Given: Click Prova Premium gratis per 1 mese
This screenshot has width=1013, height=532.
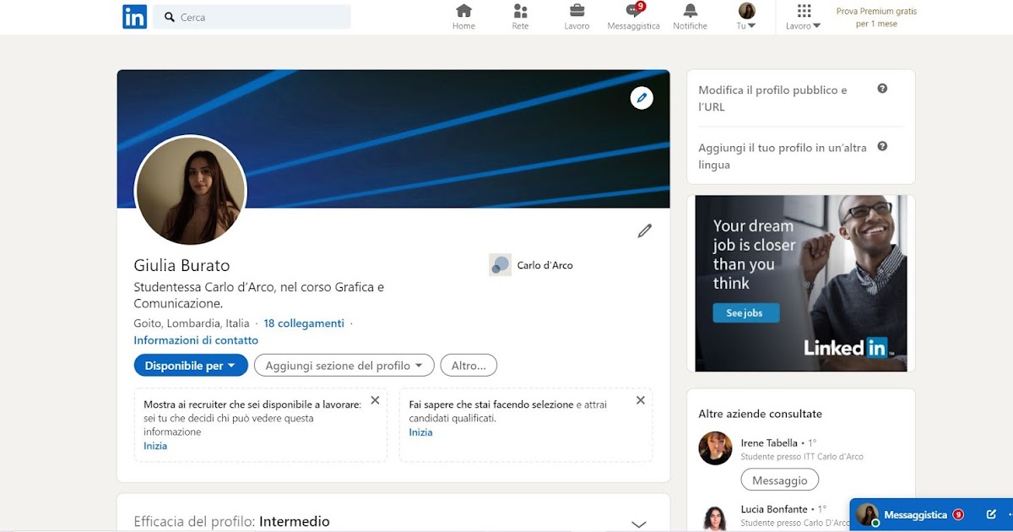Looking at the screenshot, I should point(876,16).
